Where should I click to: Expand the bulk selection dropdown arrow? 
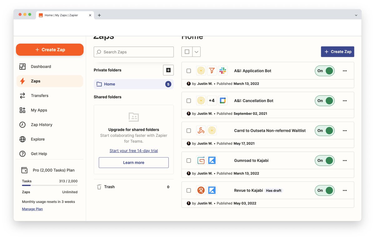(x=196, y=52)
